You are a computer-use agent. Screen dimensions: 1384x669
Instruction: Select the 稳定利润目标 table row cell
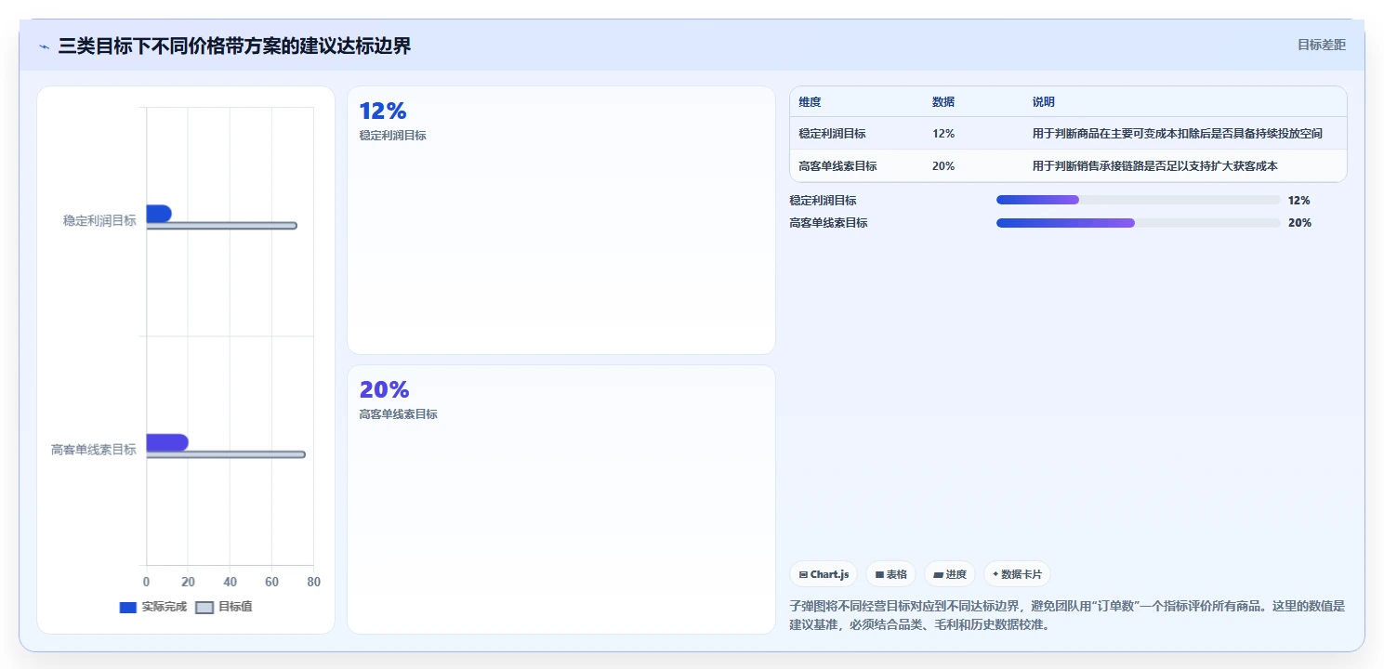point(832,134)
